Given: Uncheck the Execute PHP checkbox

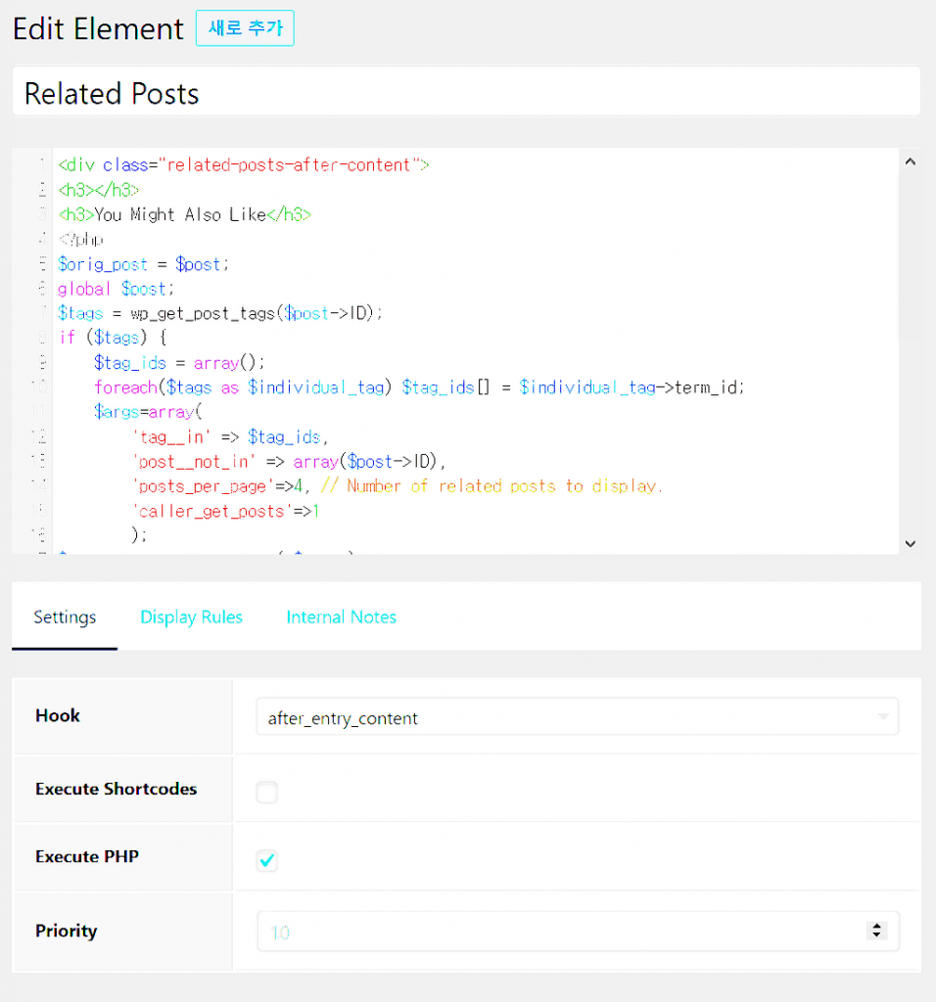Looking at the screenshot, I should (267, 860).
